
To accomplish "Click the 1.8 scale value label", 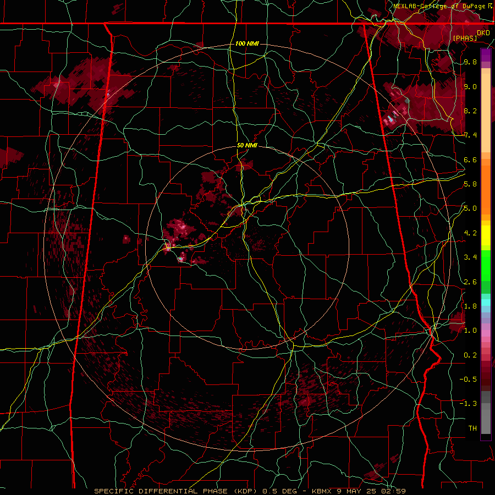I will point(470,306).
